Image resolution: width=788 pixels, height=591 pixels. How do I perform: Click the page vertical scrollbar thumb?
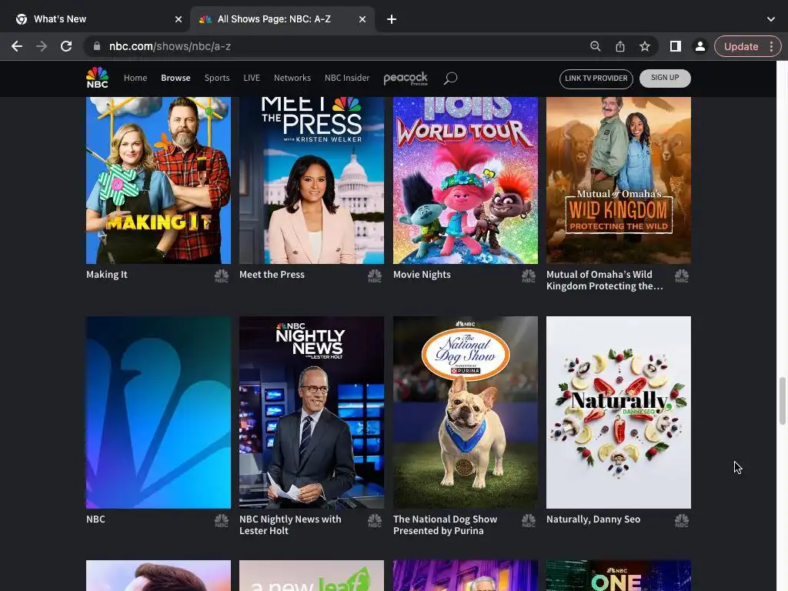pyautogui.click(x=782, y=401)
